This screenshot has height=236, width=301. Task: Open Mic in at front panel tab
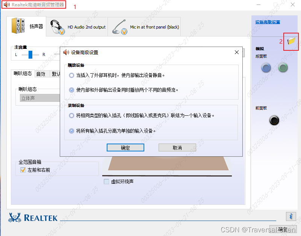point(144,27)
